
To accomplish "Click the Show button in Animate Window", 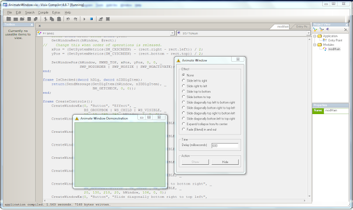I will [195, 162].
